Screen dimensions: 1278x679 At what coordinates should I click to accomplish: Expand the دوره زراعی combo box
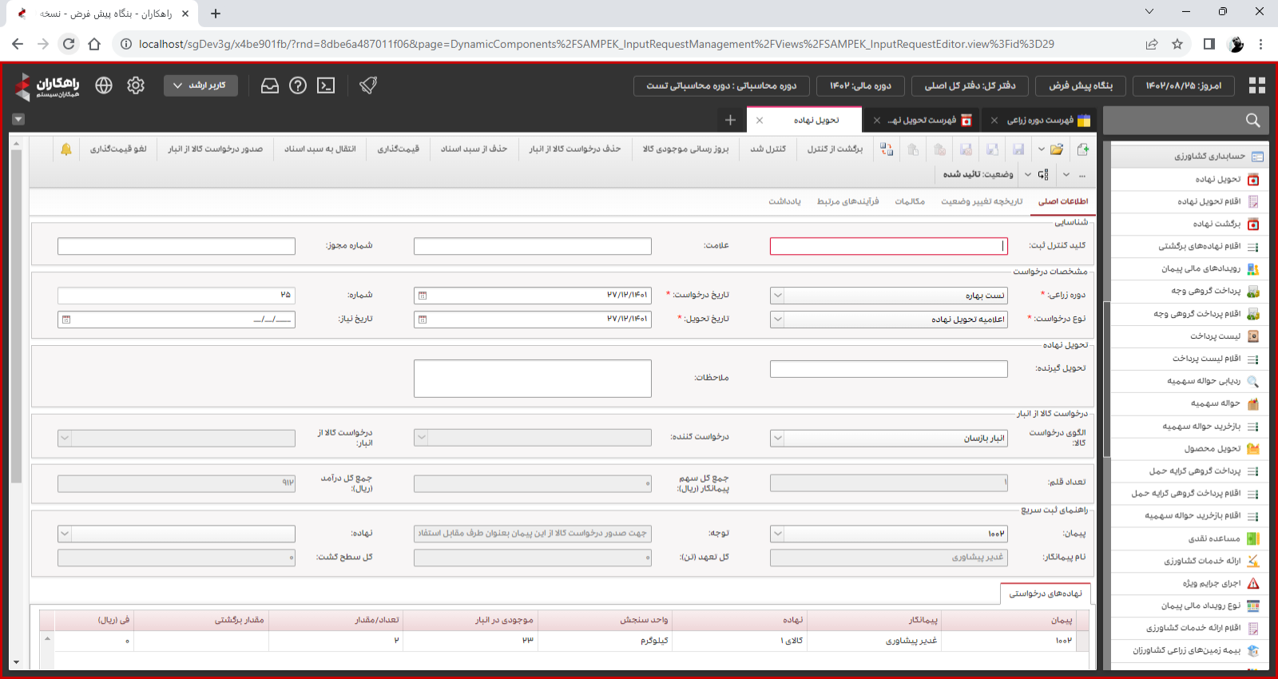[777, 296]
